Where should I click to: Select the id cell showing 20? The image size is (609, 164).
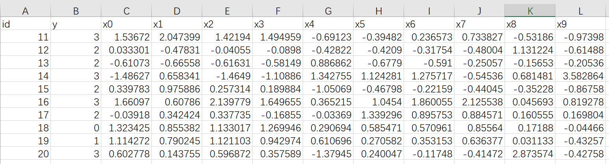[x=26, y=153]
